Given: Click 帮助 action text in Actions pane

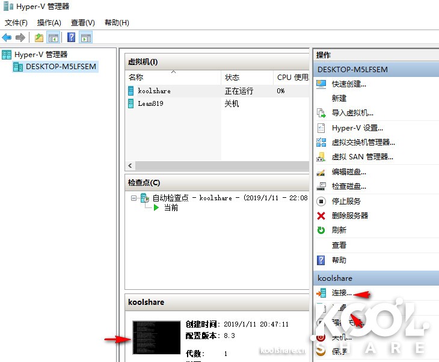Looking at the screenshot, I should tap(339, 260).
